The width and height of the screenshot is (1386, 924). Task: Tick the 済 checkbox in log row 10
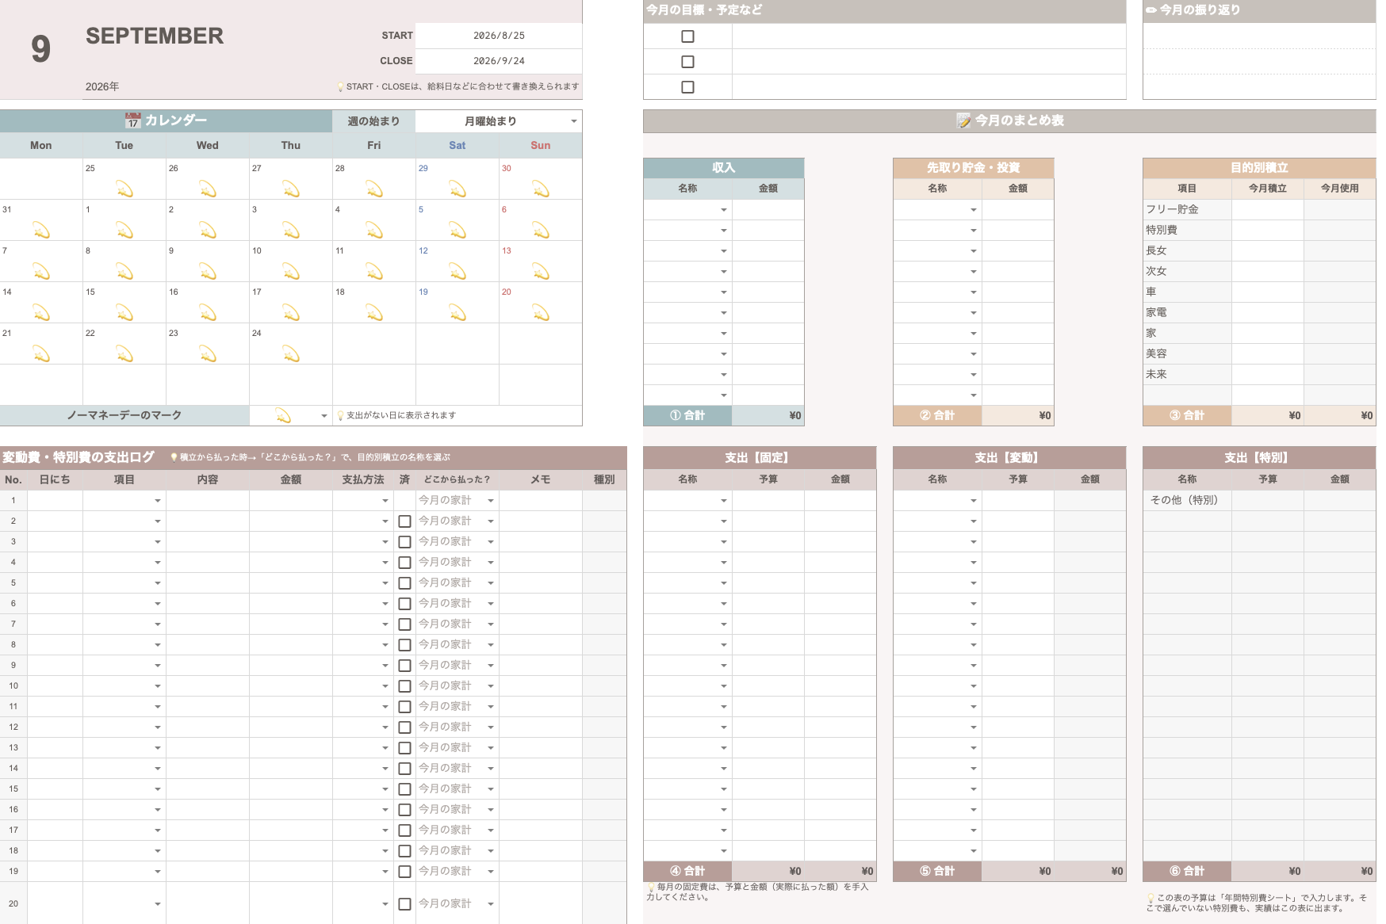point(404,686)
